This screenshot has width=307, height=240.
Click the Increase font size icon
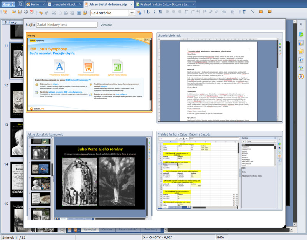click(x=210, y=12)
